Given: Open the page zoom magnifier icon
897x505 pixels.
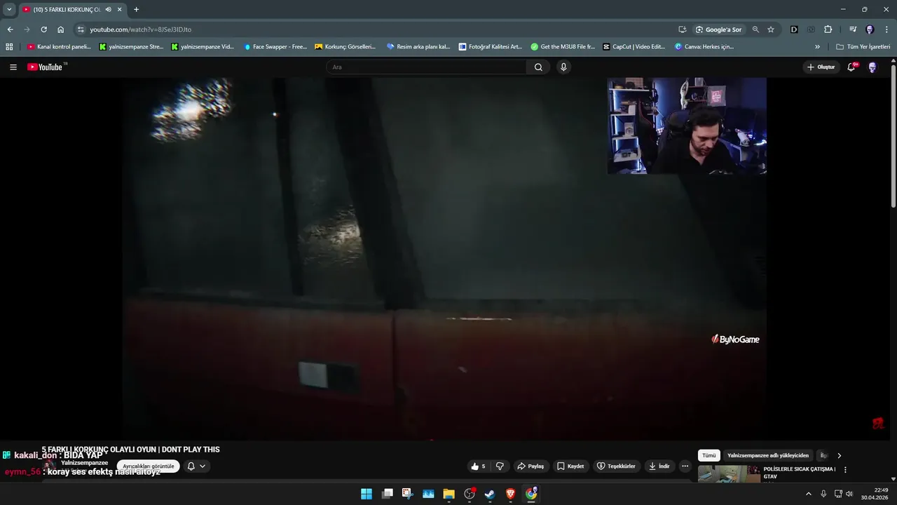Looking at the screenshot, I should click(x=755, y=29).
